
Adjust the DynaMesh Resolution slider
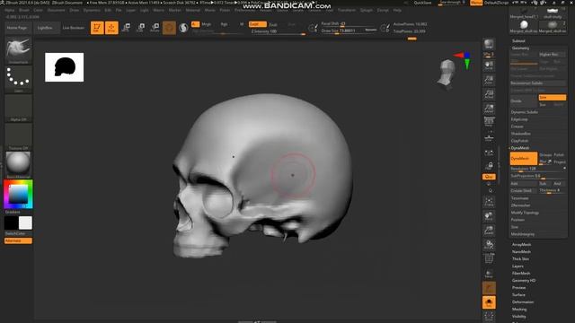538,169
